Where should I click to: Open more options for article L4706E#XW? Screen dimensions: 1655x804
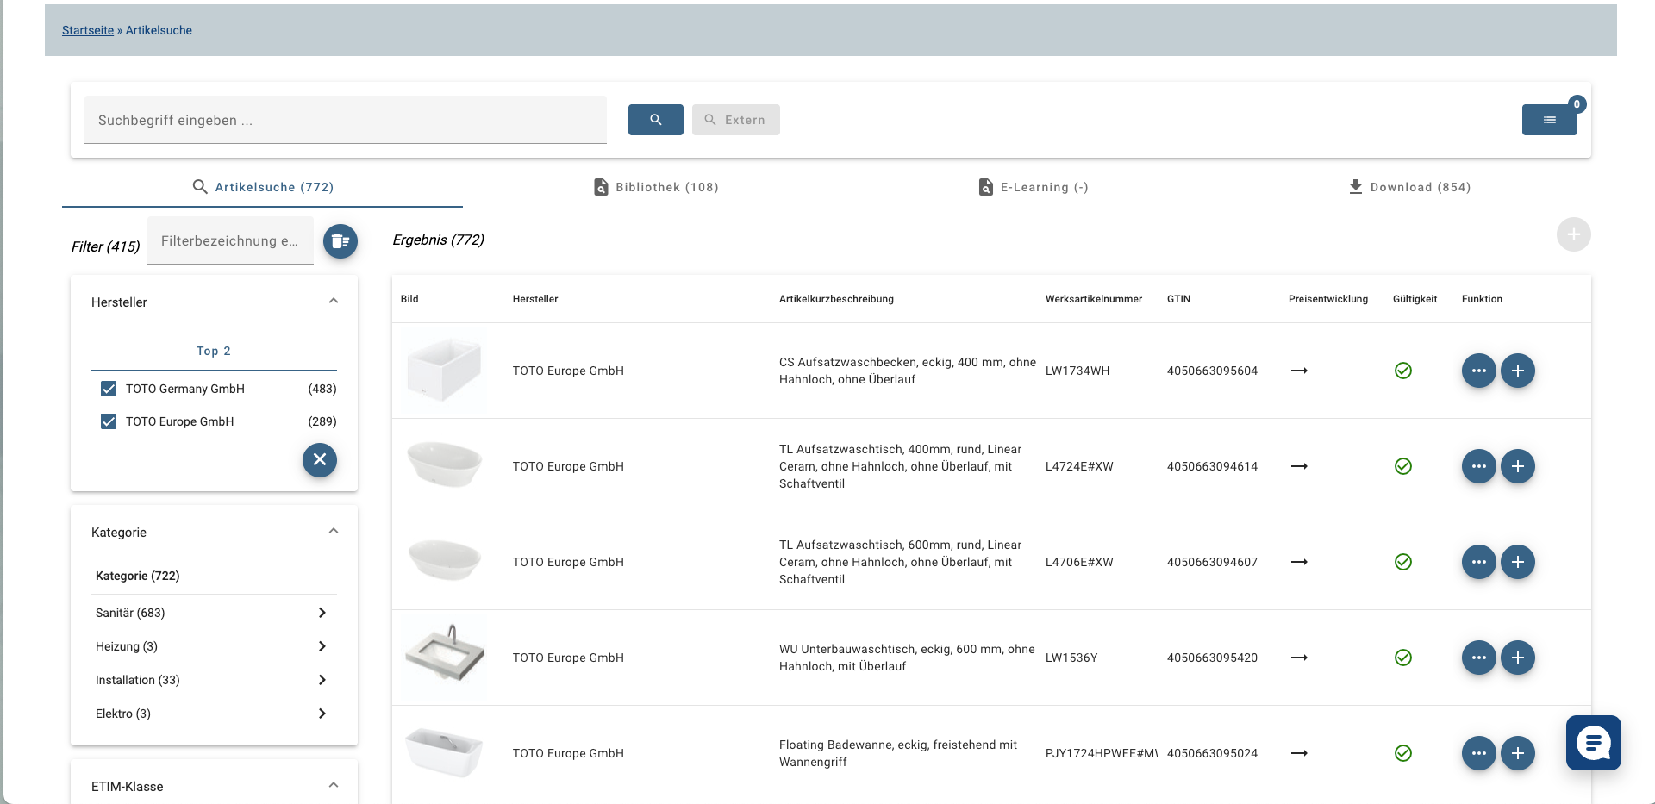coord(1478,562)
